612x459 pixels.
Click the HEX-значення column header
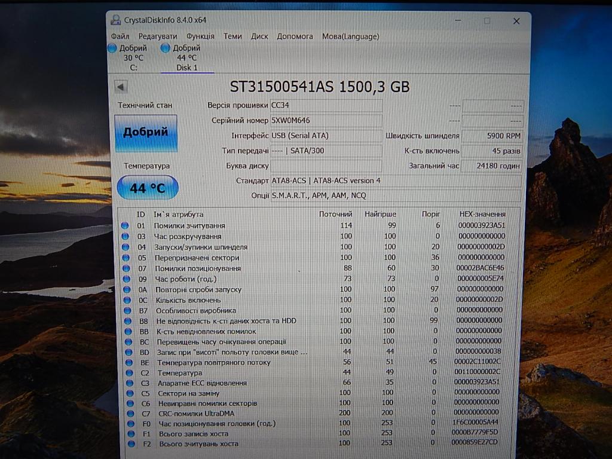[x=482, y=214]
